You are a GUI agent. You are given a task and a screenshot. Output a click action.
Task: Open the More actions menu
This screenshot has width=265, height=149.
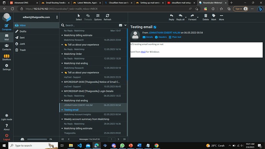click(x=221, y=17)
